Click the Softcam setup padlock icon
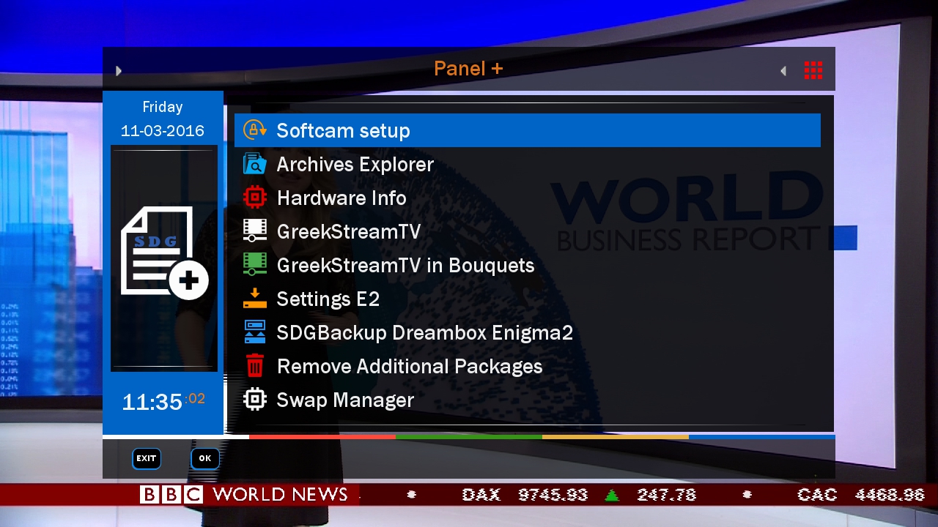This screenshot has height=527, width=938. click(x=255, y=130)
